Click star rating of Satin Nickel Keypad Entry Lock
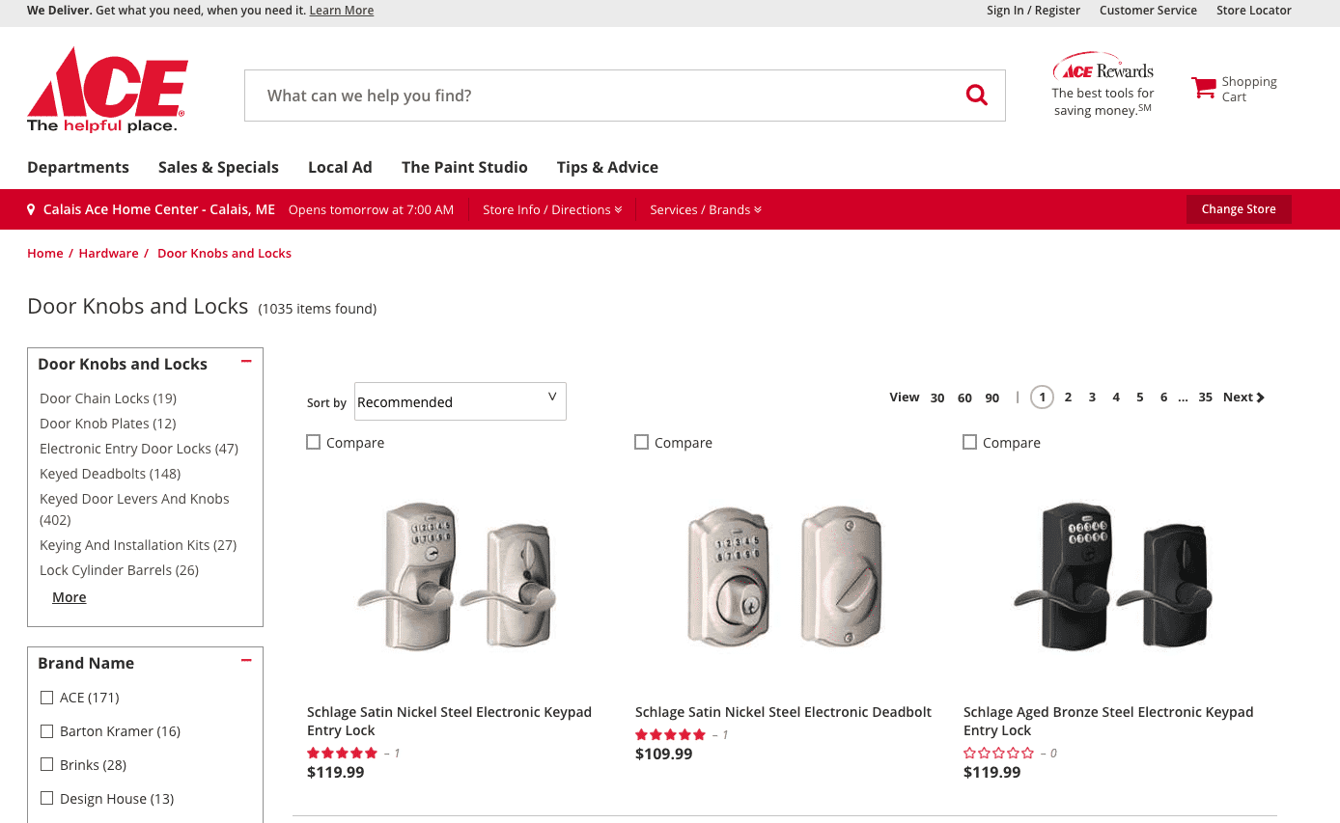 [x=342, y=753]
